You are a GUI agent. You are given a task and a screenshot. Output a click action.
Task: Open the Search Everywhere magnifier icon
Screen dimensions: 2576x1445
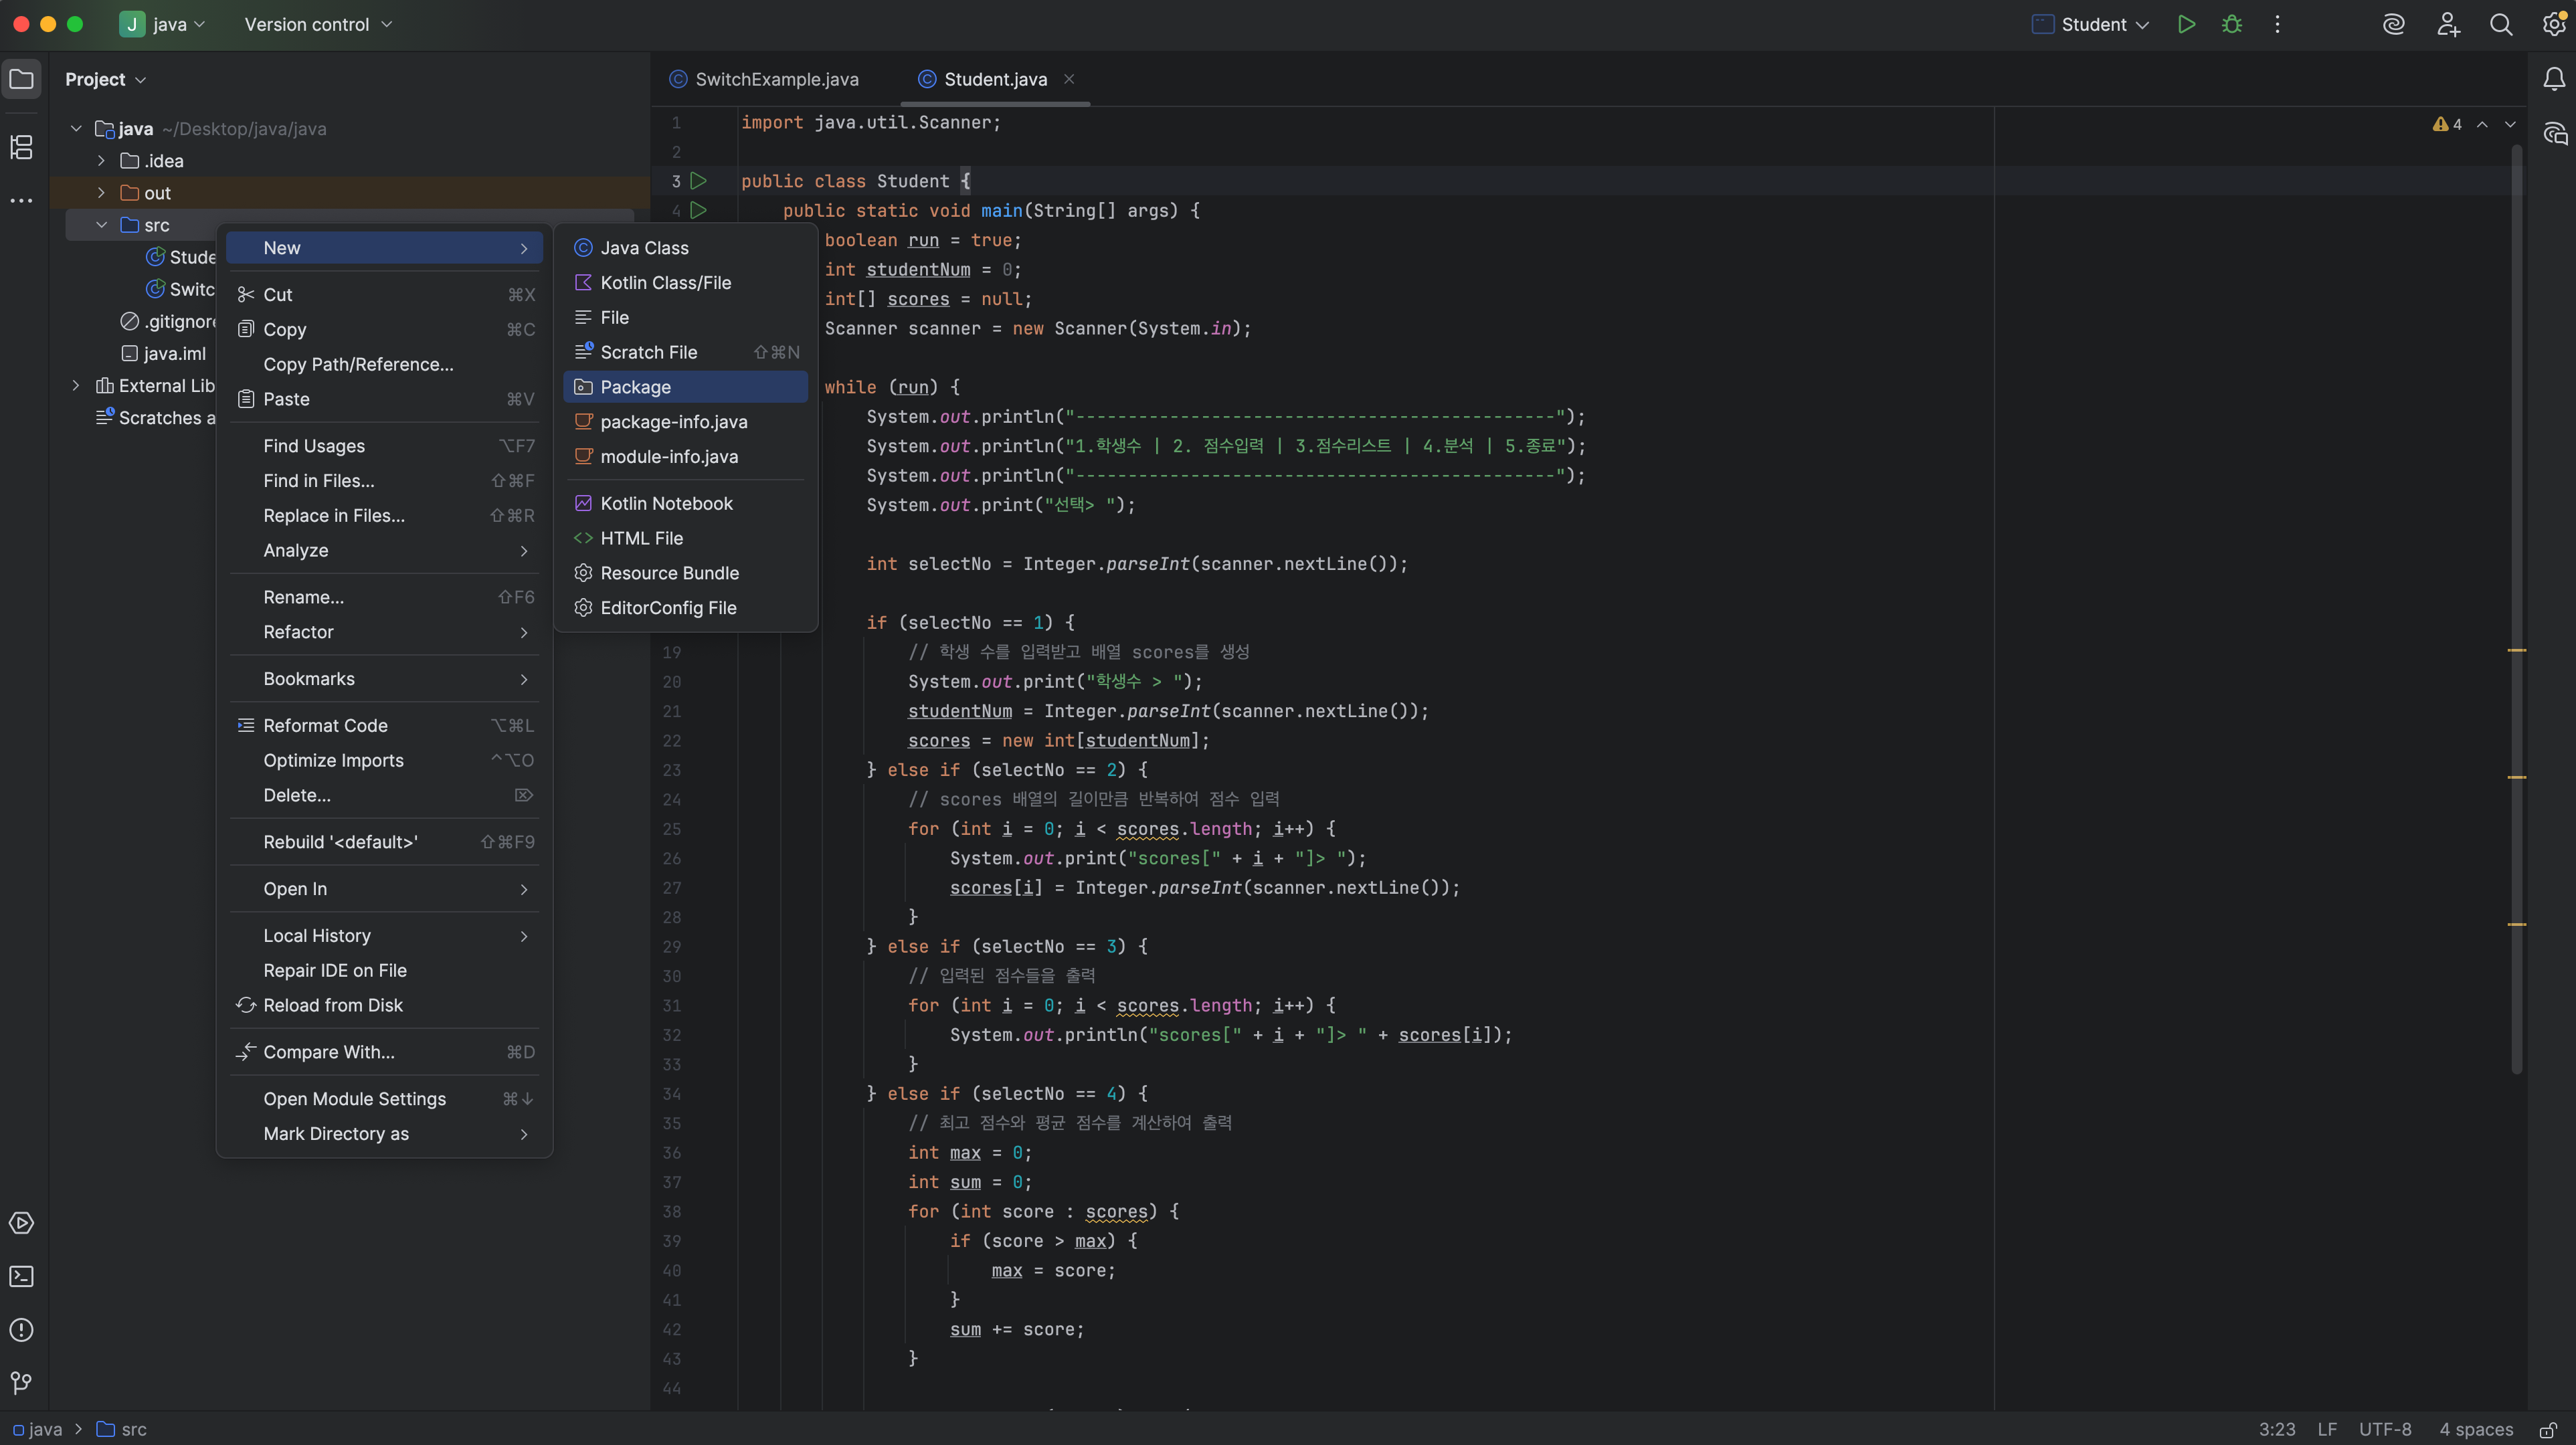[x=2500, y=24]
